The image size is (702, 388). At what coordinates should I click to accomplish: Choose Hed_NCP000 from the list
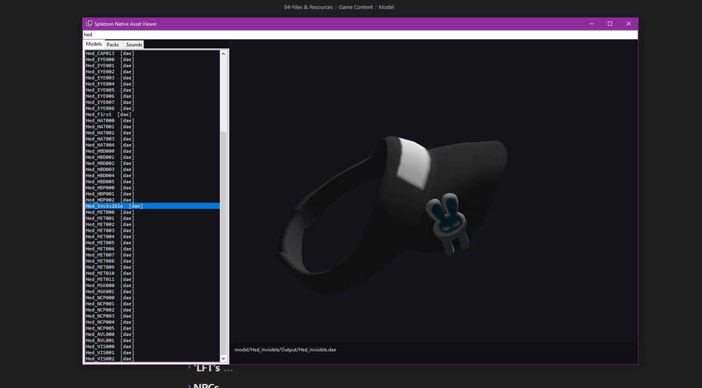coord(152,298)
